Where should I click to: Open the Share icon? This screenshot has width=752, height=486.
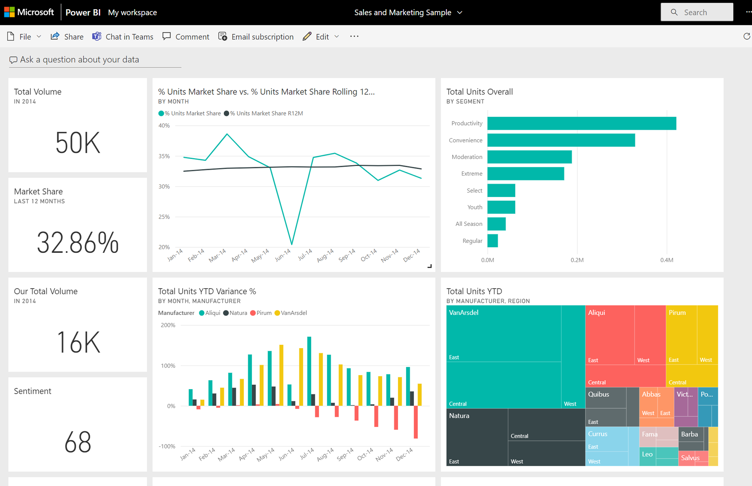[55, 36]
